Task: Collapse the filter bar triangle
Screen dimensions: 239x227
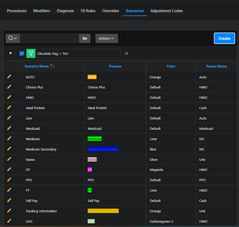Action: pos(10,53)
